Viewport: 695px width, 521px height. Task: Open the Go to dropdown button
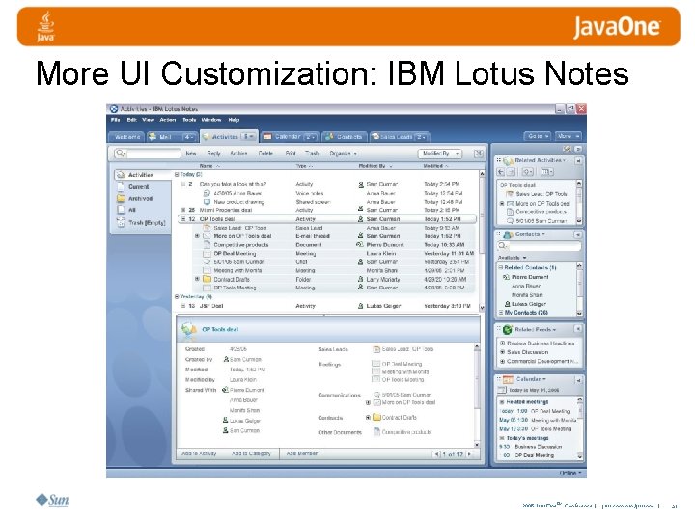(538, 136)
